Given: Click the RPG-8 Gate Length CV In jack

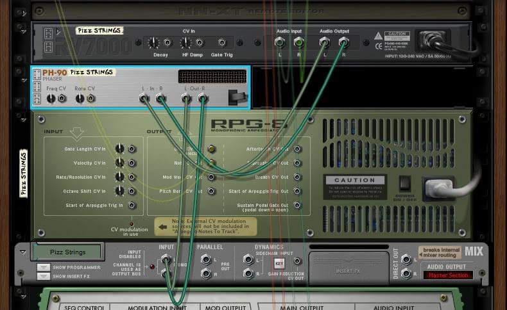Looking at the screenshot, I should pyautogui.click(x=132, y=149).
